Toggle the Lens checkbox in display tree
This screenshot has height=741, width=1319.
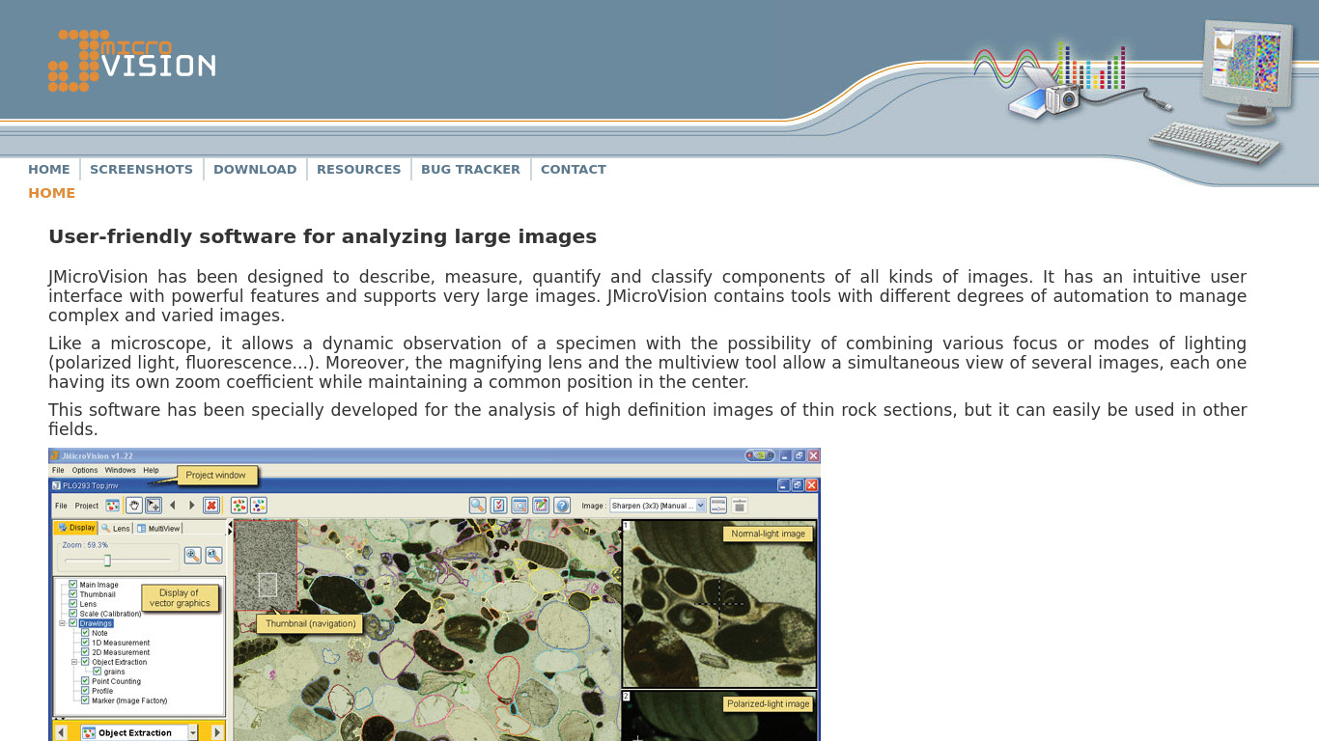[x=73, y=604]
